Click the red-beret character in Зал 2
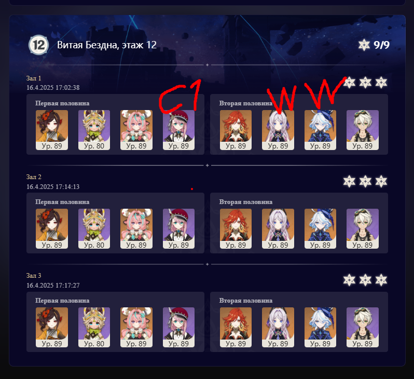 point(179,228)
